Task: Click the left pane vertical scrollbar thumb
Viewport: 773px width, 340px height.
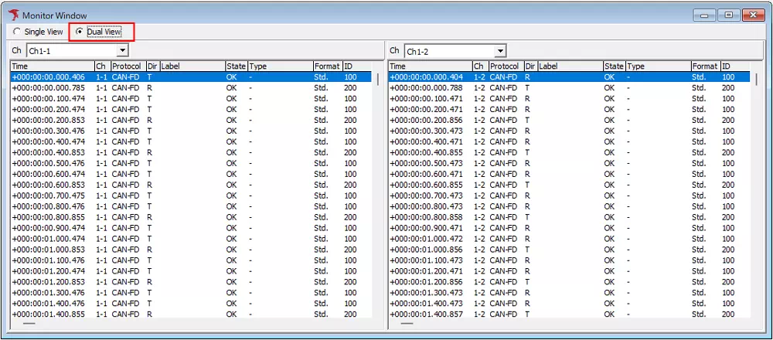Action: pos(378,78)
